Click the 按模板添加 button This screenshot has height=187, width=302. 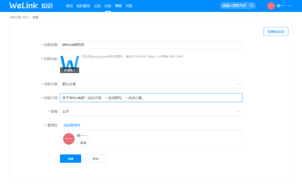(x=276, y=32)
